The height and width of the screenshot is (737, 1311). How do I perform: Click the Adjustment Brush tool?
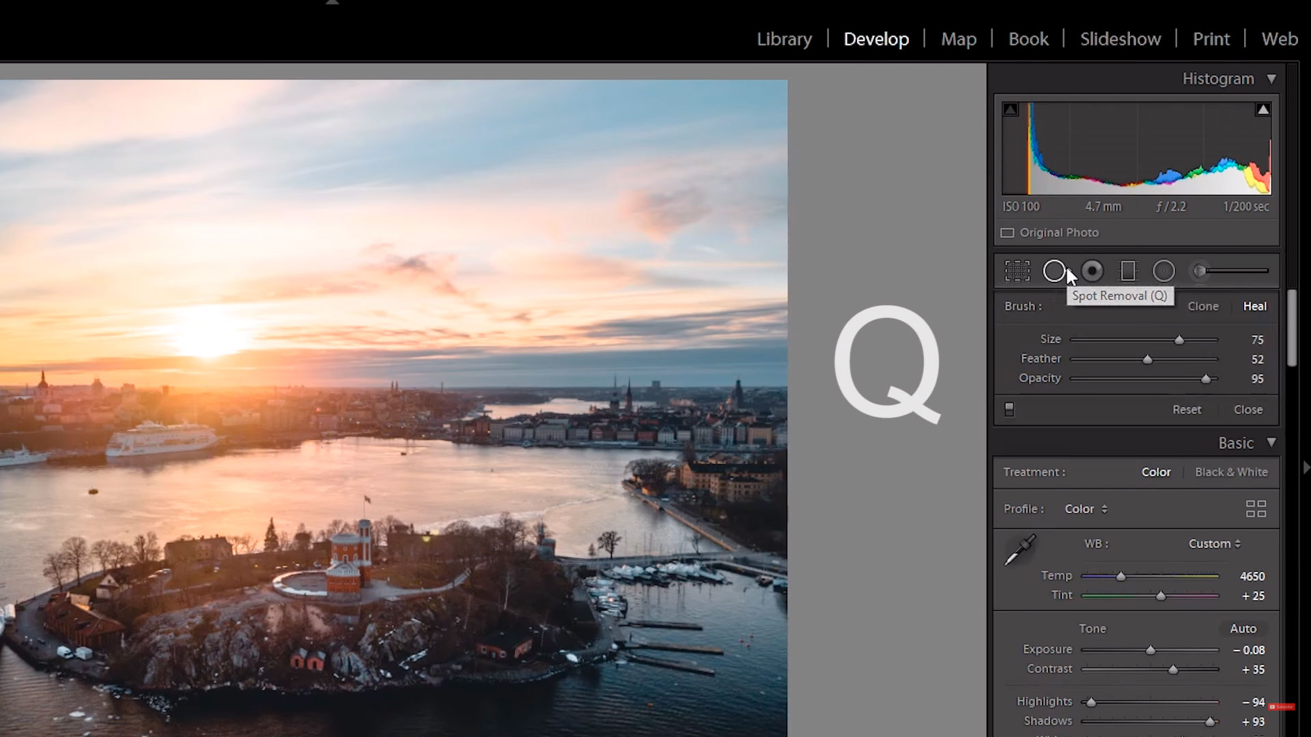pos(1202,271)
